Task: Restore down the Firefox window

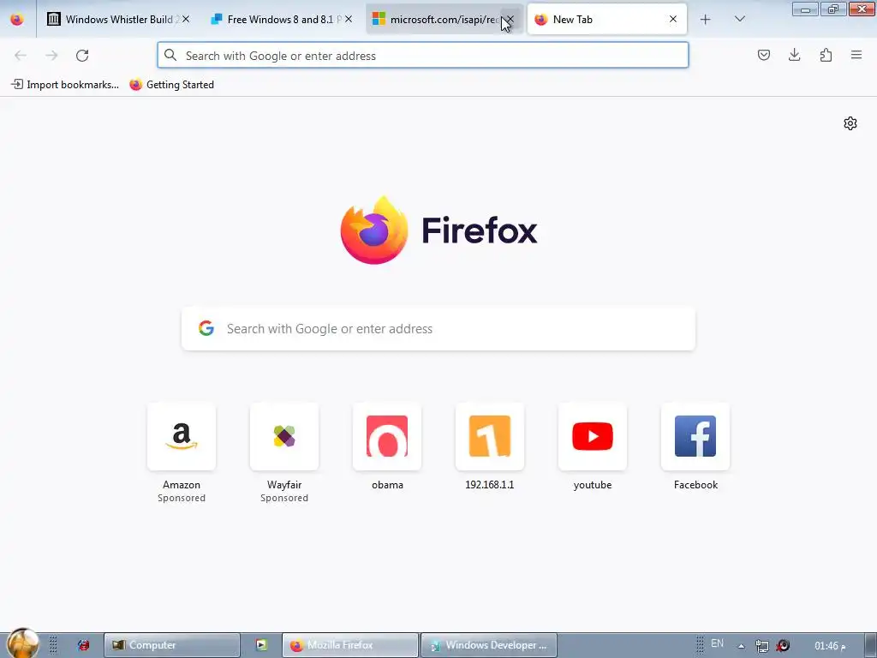Action: pyautogui.click(x=833, y=9)
